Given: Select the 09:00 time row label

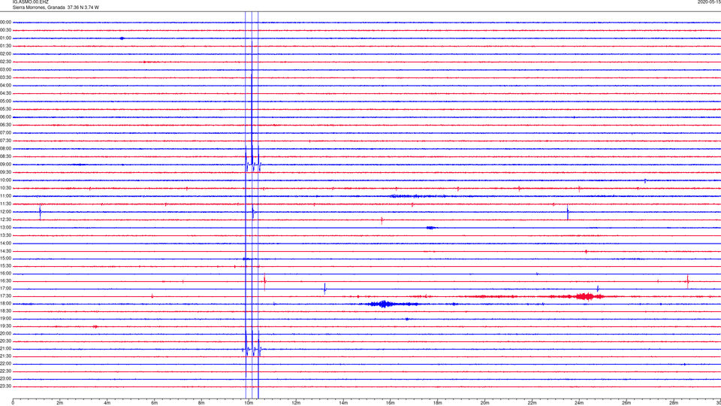Looking at the screenshot, I should click(x=5, y=165).
